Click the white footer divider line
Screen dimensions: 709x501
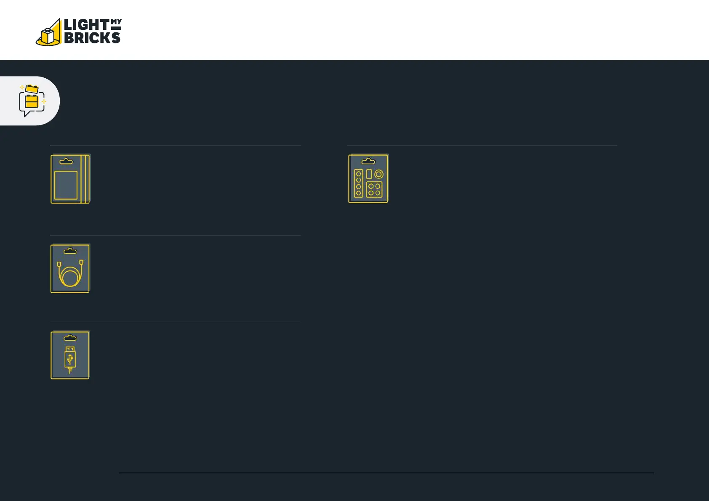click(386, 473)
